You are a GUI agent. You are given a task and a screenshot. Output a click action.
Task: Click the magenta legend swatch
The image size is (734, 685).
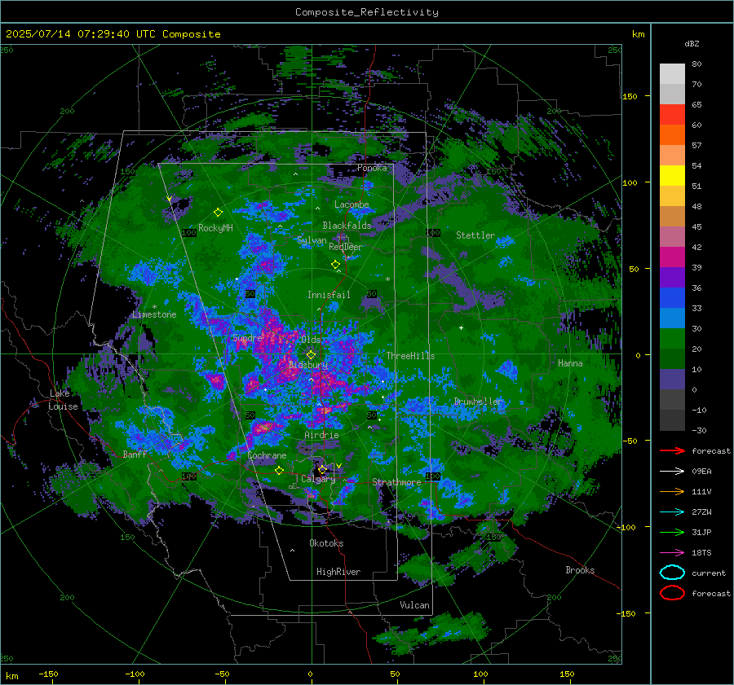tap(672, 257)
